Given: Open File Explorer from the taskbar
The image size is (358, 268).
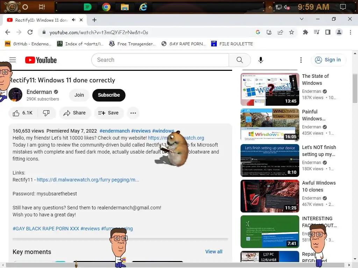Looking at the screenshot, I should pos(125,7).
